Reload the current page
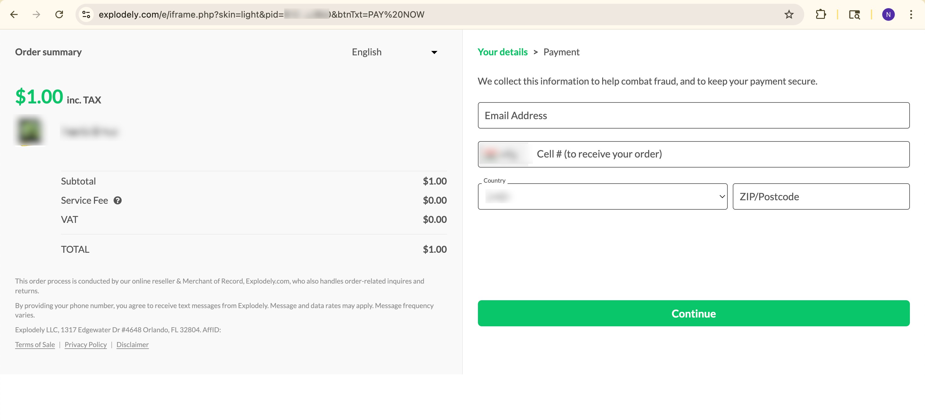 59,14
